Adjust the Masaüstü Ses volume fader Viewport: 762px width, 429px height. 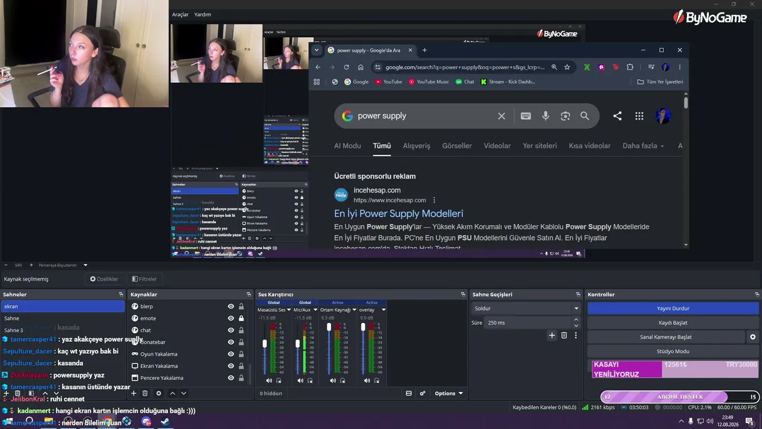pyautogui.click(x=264, y=344)
